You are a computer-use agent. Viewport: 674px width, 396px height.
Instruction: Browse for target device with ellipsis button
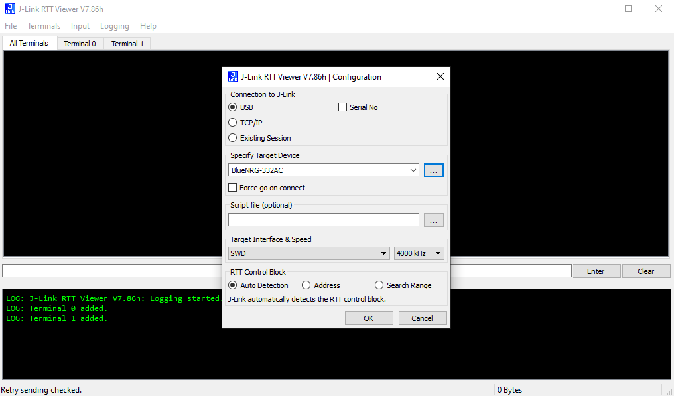pos(434,170)
